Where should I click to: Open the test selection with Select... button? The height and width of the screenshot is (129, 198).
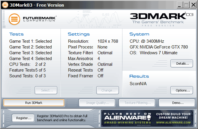[46, 90]
